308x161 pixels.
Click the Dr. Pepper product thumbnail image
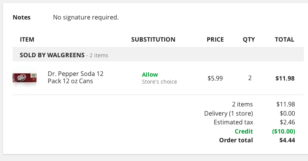coord(24,78)
